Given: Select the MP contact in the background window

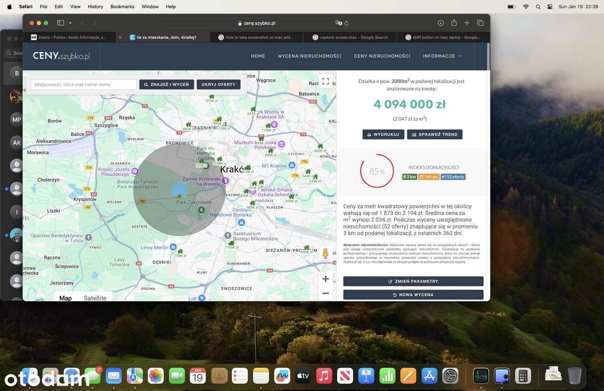Looking at the screenshot, I should 17,119.
